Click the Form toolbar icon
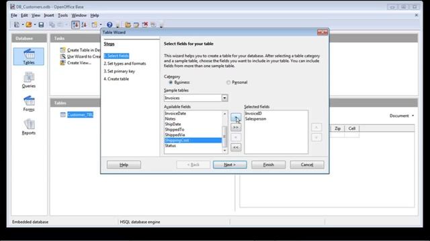The width and height of the screenshot is (430, 241). [x=94, y=25]
